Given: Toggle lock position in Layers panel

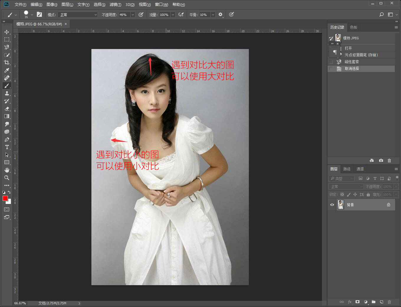Looking at the screenshot, I should point(355,195).
